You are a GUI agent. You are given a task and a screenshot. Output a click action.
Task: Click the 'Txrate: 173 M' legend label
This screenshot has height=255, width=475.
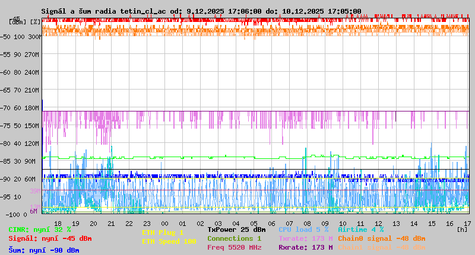pos(306,238)
